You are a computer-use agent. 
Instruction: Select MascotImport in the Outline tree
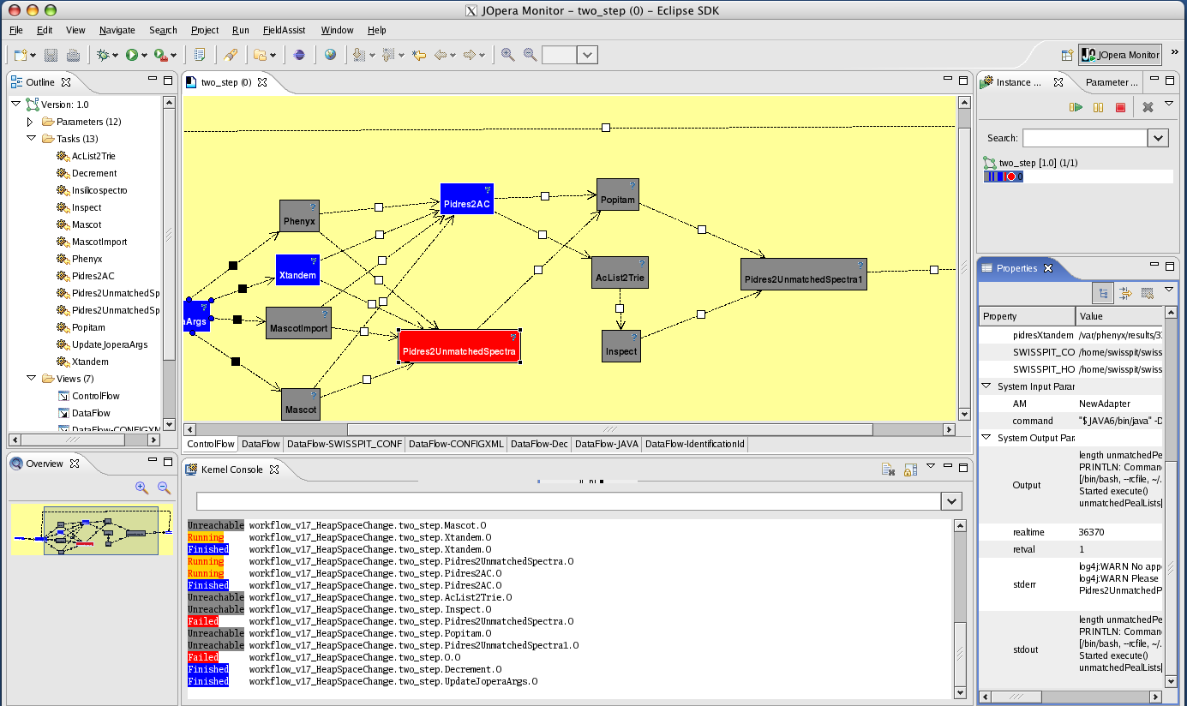99,242
